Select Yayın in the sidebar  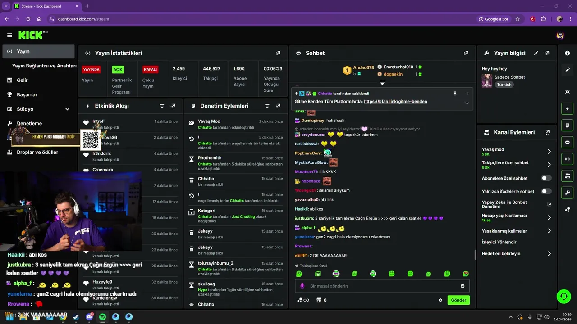[x=38, y=51]
